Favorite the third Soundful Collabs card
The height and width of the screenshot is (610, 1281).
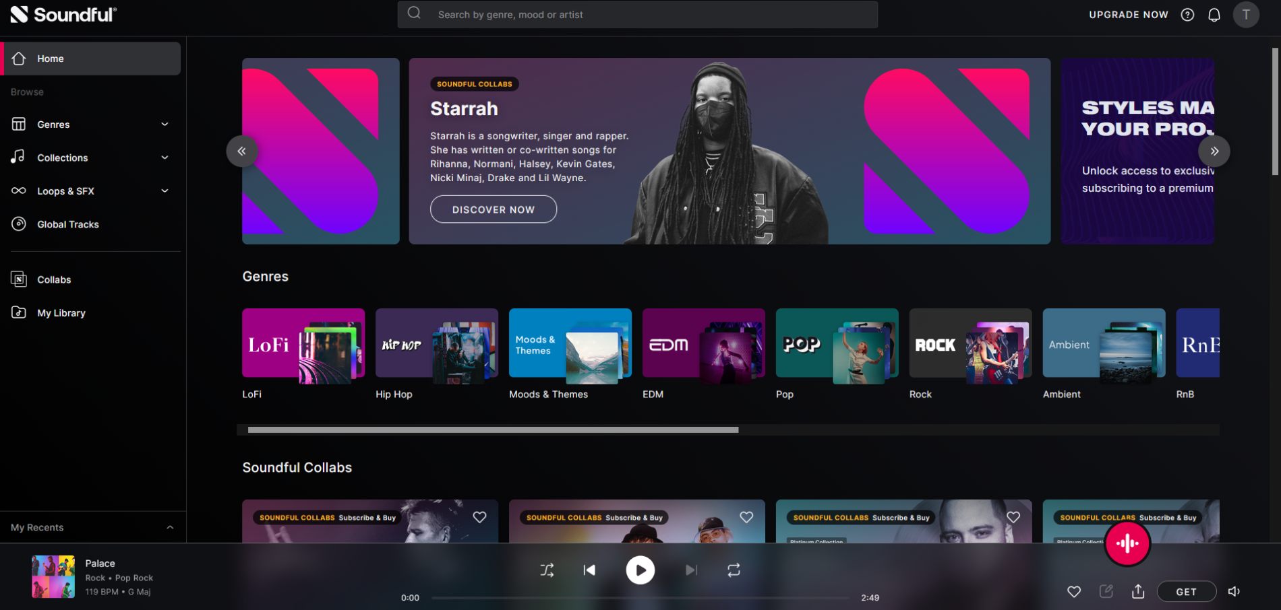pos(1013,517)
